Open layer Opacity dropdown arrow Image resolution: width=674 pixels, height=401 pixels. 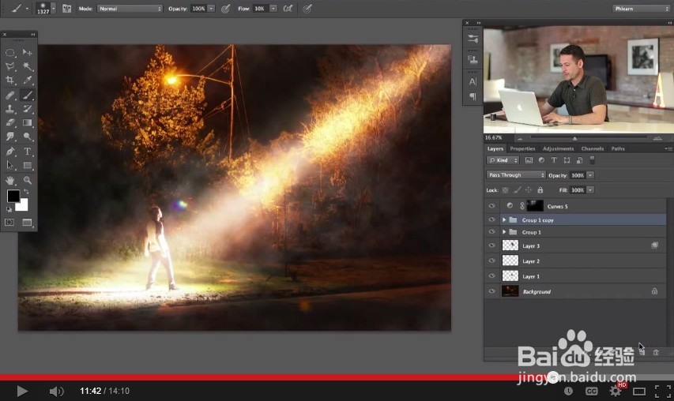point(590,175)
